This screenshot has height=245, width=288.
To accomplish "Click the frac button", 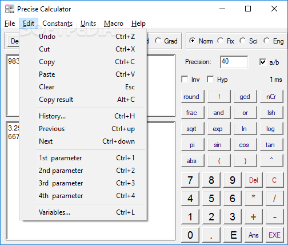I will tap(193, 113).
